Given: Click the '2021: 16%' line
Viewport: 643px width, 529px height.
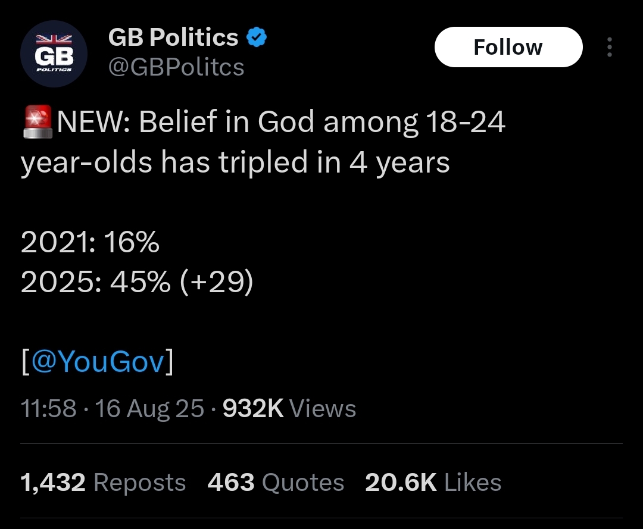Looking at the screenshot, I should (x=90, y=242).
